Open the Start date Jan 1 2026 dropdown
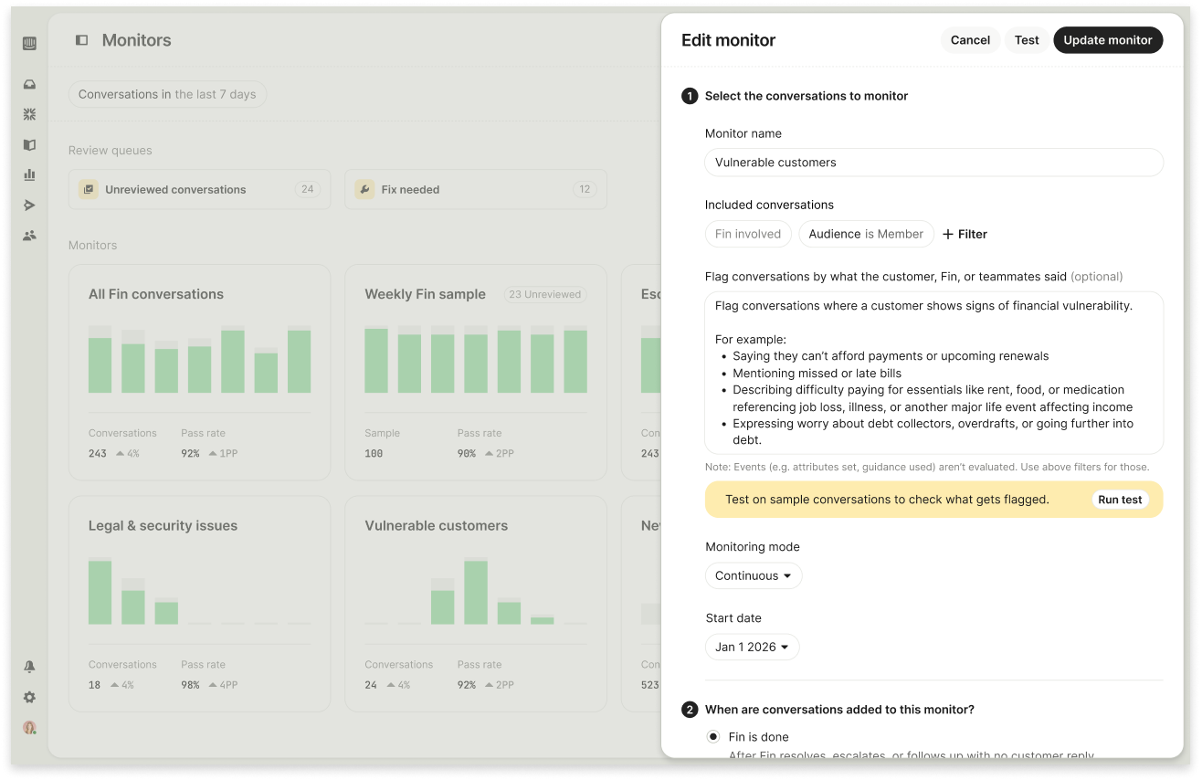The height and width of the screenshot is (780, 1202). [x=753, y=647]
